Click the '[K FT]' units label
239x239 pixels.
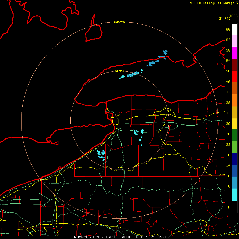pyautogui.click(x=224, y=18)
